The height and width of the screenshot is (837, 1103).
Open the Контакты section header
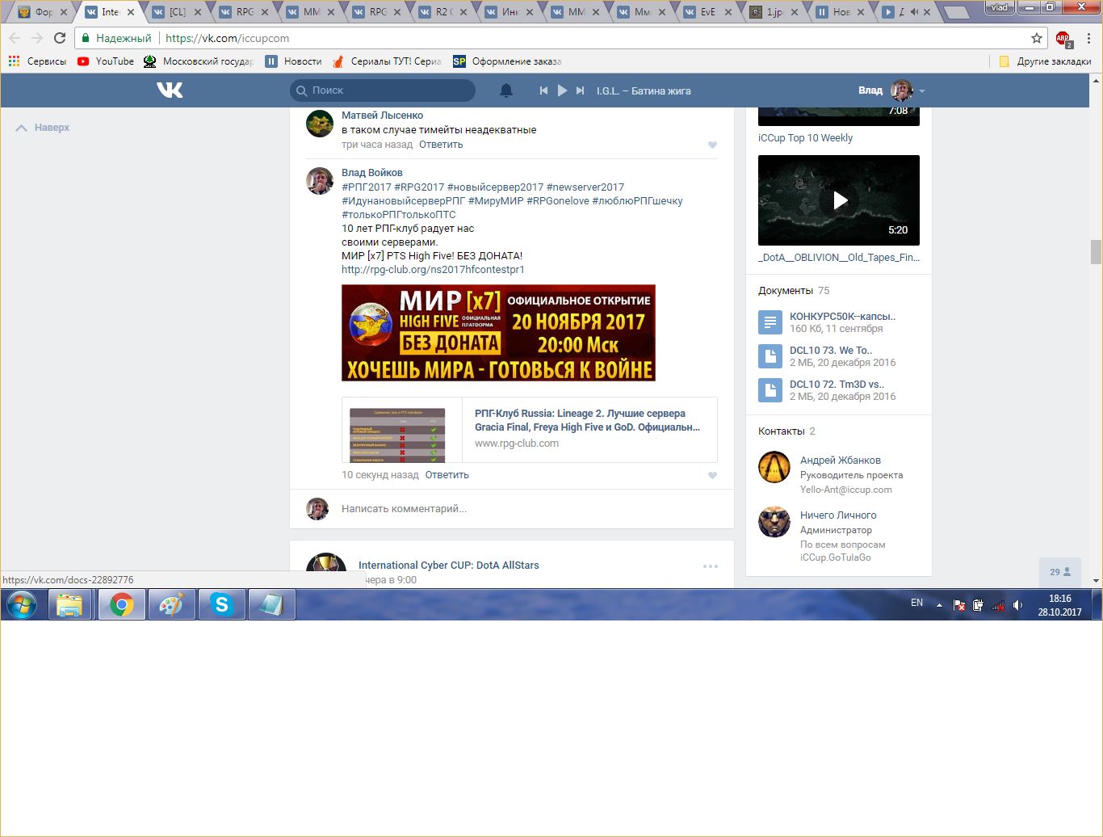coord(786,431)
